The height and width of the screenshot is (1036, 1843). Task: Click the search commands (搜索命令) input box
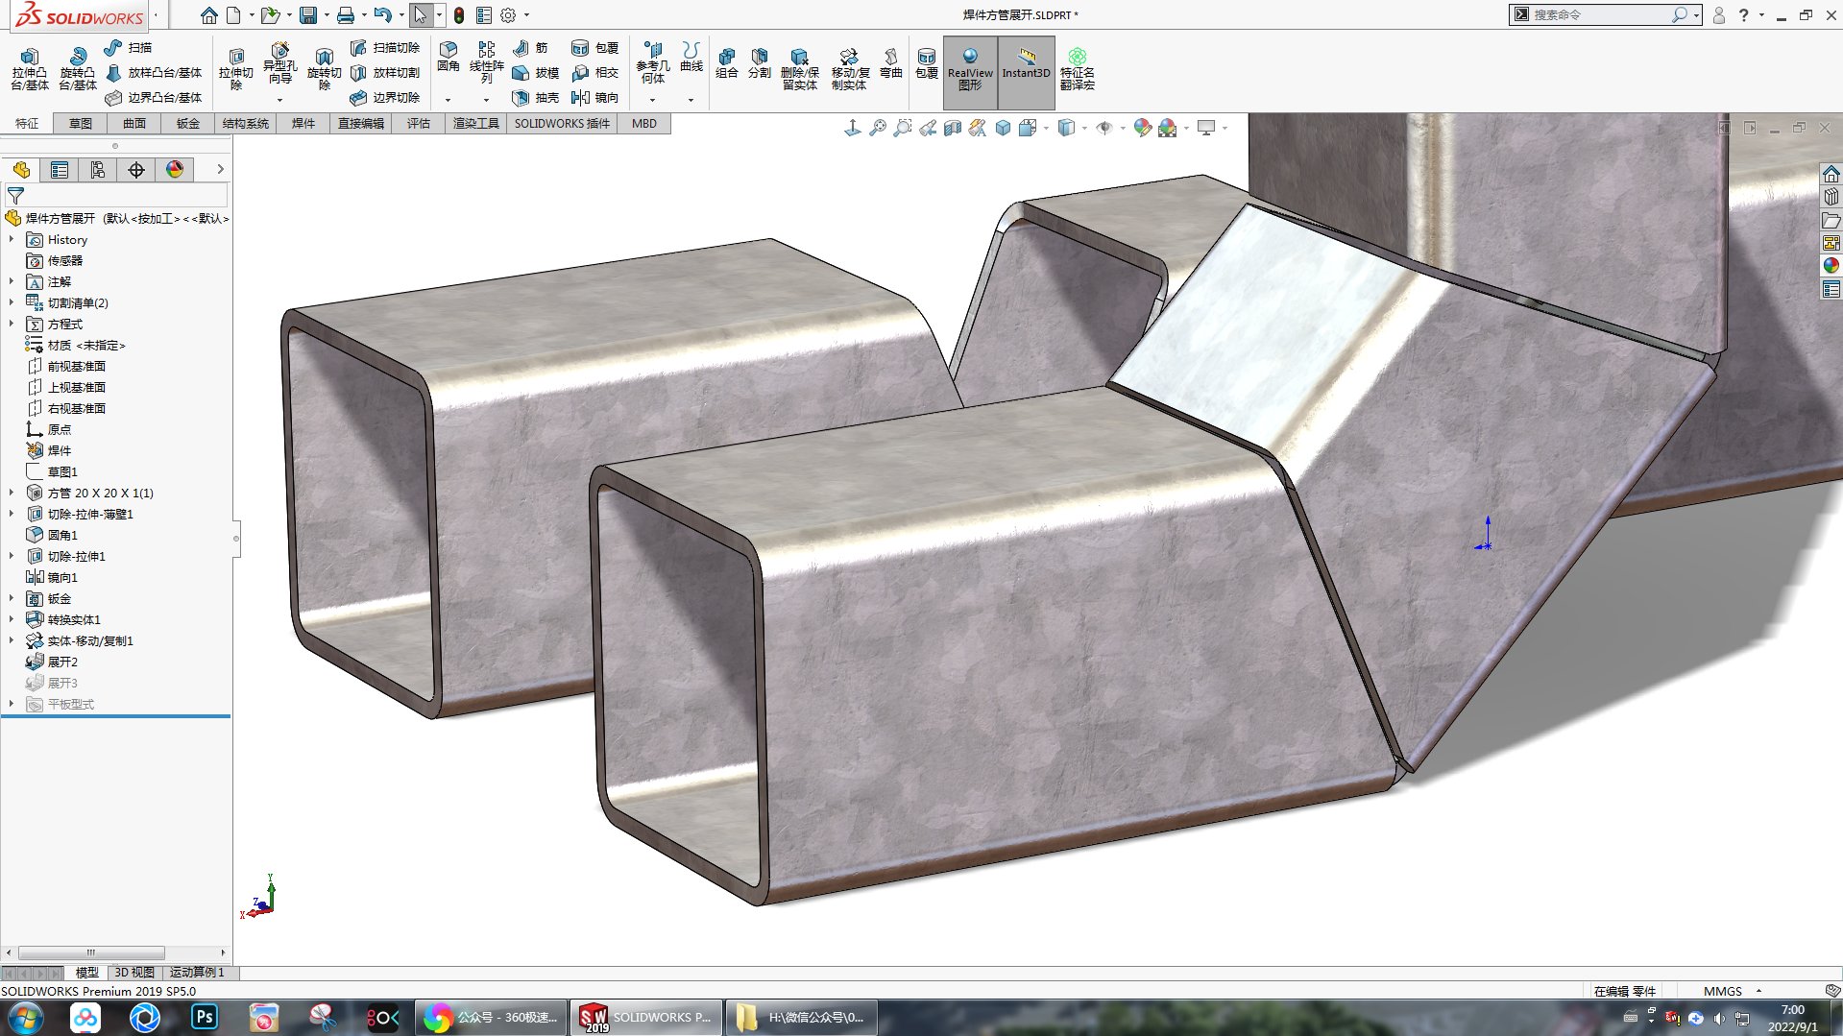coord(1601,15)
